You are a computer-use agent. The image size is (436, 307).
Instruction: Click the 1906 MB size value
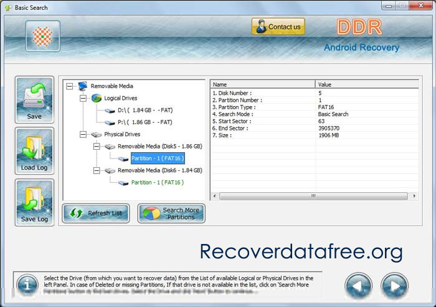pos(329,135)
